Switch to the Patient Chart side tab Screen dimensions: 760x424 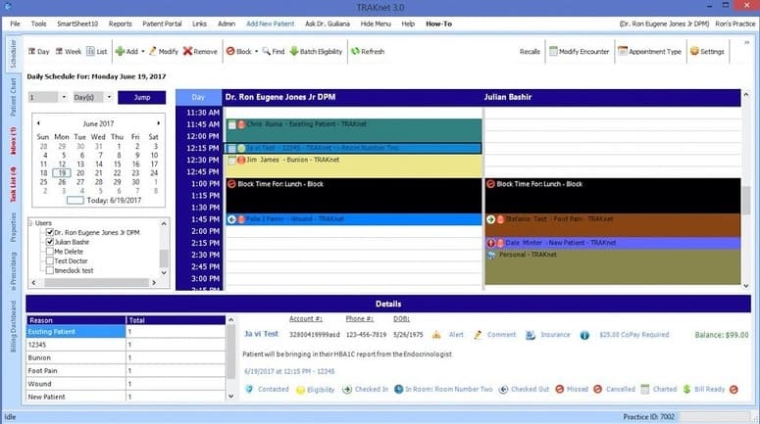pos(13,95)
